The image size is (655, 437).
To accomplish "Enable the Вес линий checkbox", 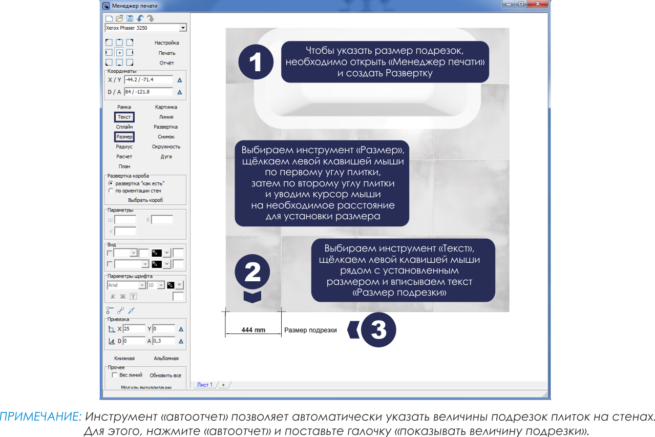I will pyautogui.click(x=114, y=375).
